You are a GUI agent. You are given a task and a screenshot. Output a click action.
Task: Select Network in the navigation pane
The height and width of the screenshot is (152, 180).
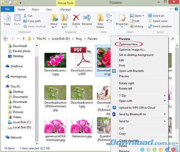point(14,137)
